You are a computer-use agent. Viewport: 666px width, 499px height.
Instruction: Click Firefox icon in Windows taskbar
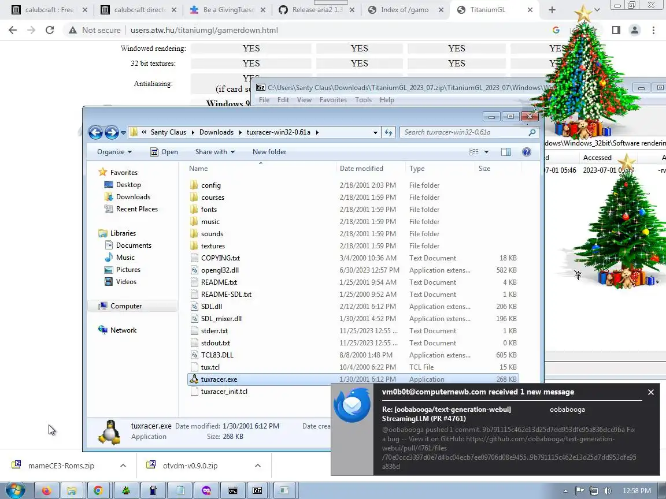(46, 490)
